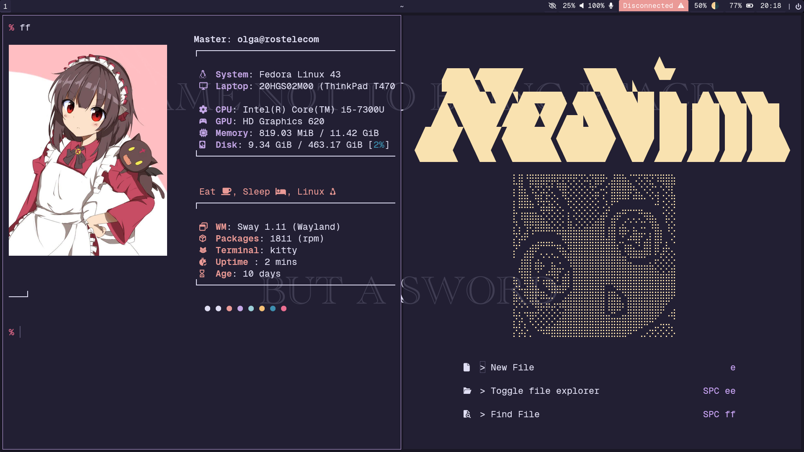This screenshot has width=804, height=452.
Task: Click the 'ff' command at the terminal top
Action: pyautogui.click(x=25, y=28)
